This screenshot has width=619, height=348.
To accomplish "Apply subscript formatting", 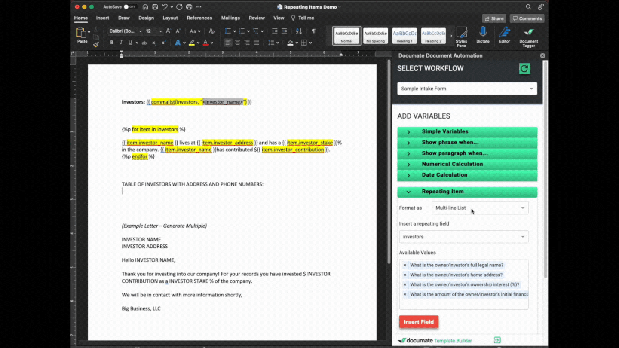I will click(154, 43).
